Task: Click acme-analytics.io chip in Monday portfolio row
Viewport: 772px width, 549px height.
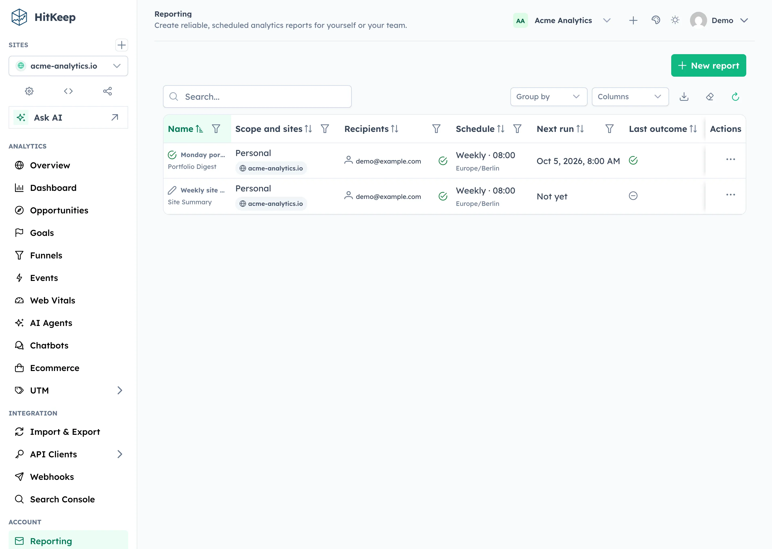Action: (271, 168)
